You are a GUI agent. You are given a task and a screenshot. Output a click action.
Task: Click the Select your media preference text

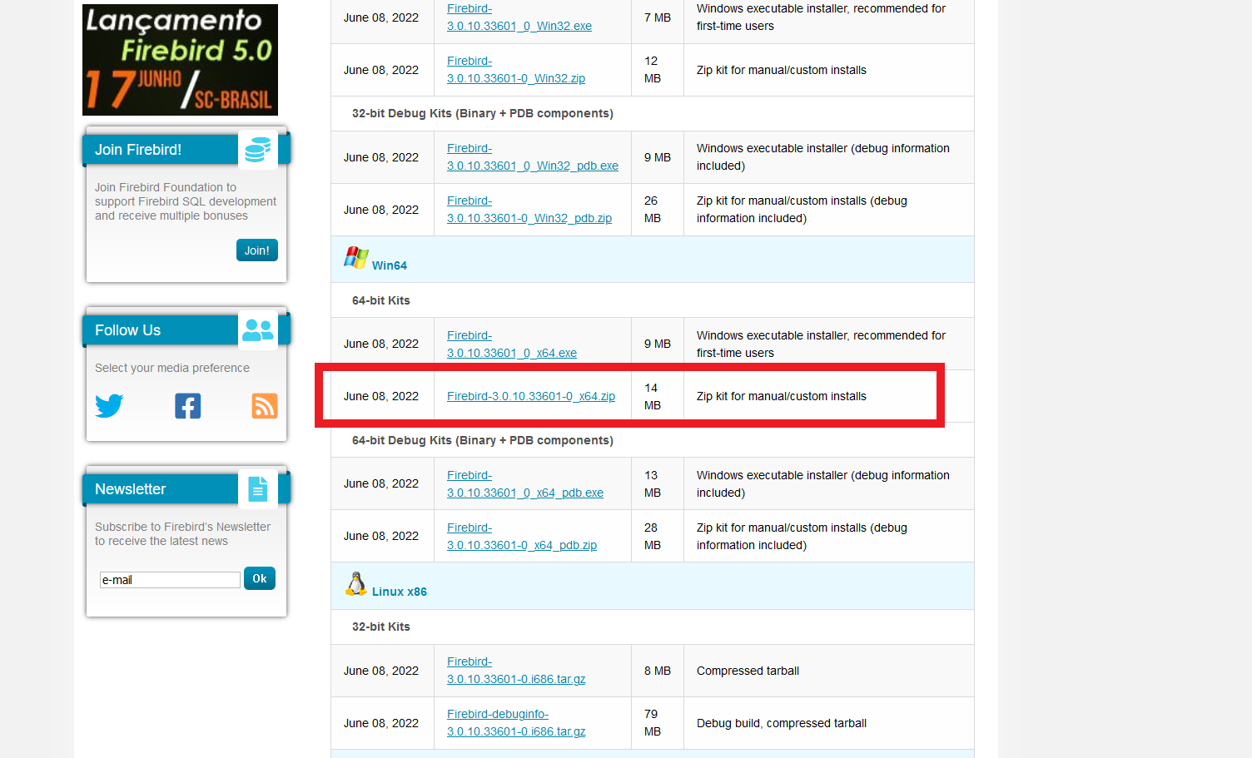tap(172, 368)
